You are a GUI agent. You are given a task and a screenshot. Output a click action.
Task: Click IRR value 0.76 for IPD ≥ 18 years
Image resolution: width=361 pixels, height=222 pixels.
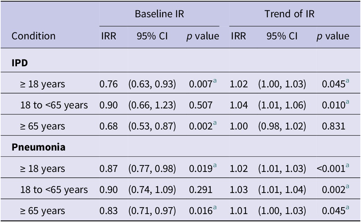pos(109,84)
